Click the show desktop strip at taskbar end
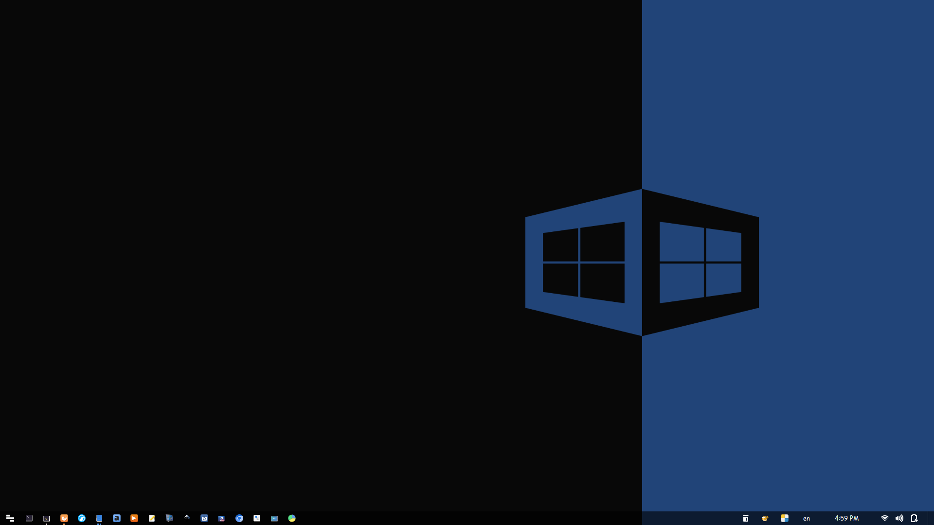 pyautogui.click(x=931, y=518)
